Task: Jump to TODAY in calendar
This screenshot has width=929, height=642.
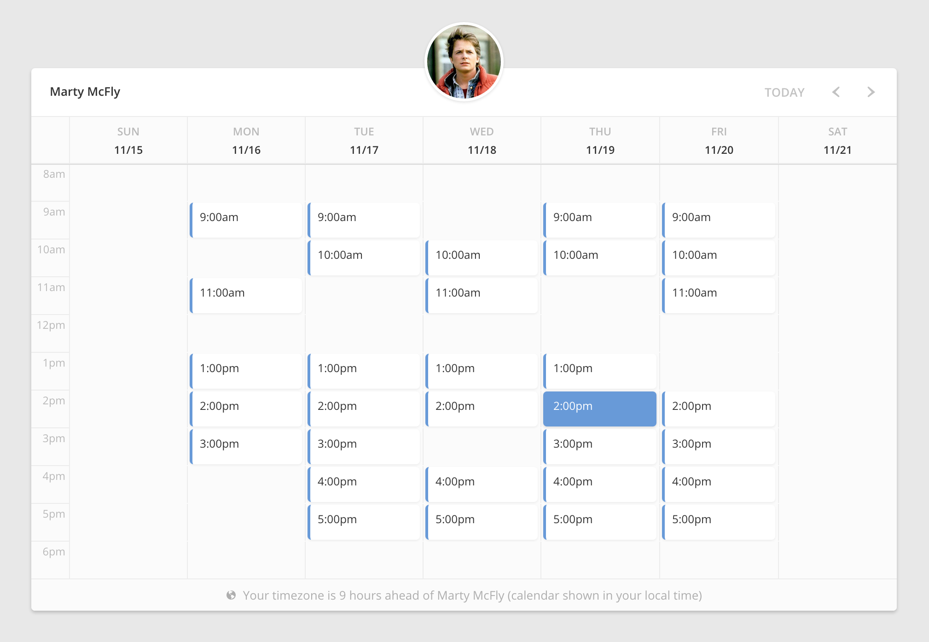Action: point(784,93)
